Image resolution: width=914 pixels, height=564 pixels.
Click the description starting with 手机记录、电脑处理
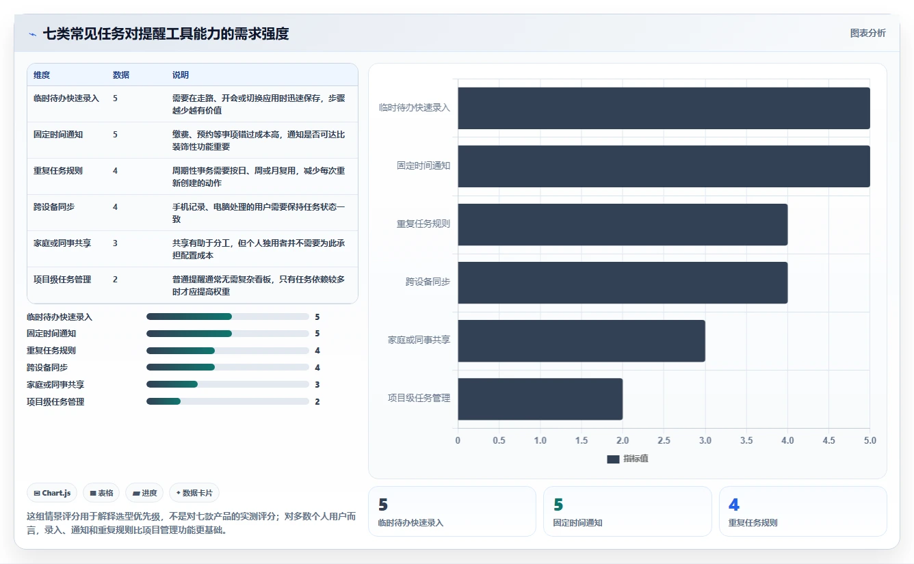[x=259, y=213]
